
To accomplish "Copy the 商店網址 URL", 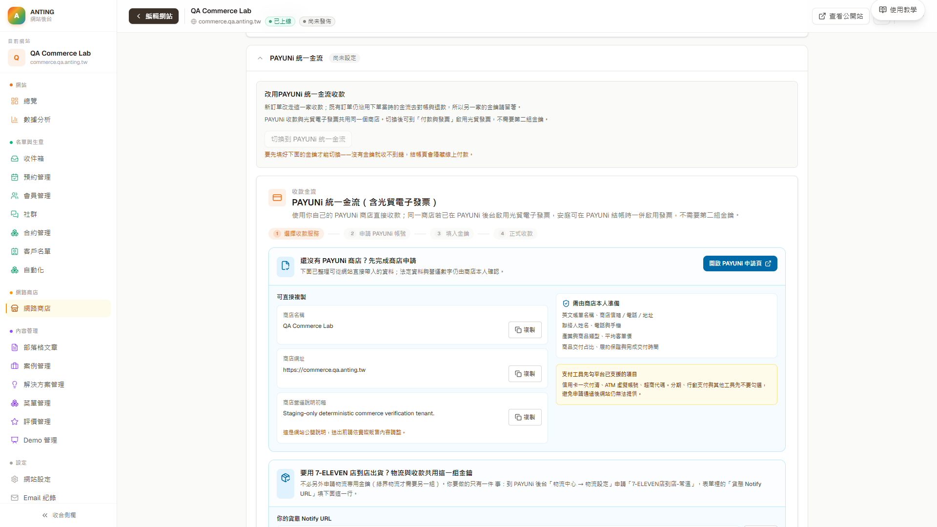I will coord(525,374).
